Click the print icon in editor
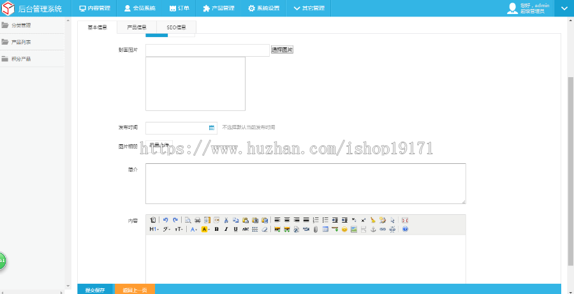 [197, 220]
